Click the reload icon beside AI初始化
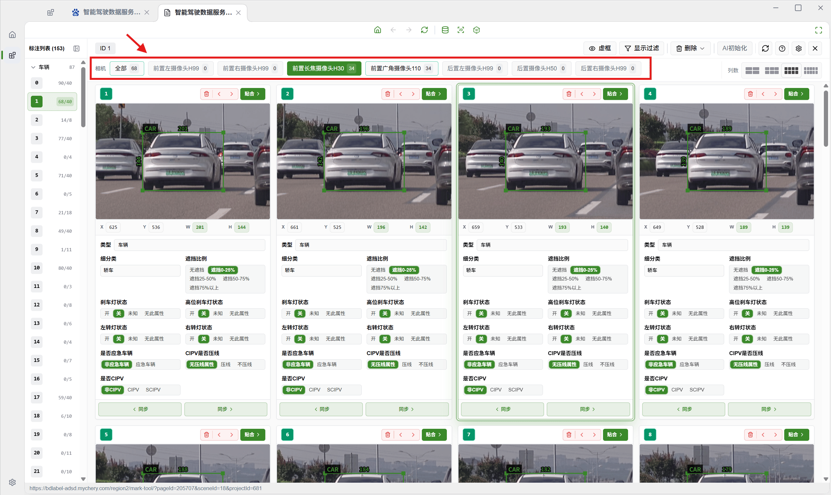This screenshot has height=495, width=831. tap(765, 48)
